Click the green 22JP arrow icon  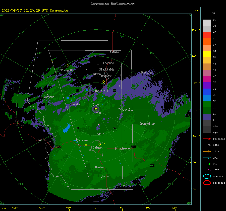(207, 164)
